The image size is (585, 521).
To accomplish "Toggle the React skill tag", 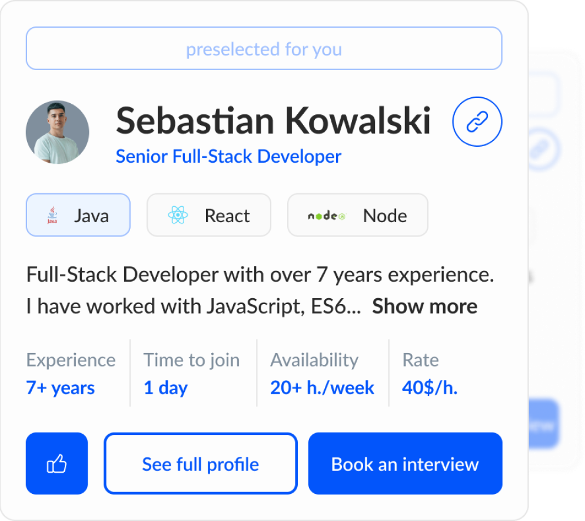I will pos(209,215).
